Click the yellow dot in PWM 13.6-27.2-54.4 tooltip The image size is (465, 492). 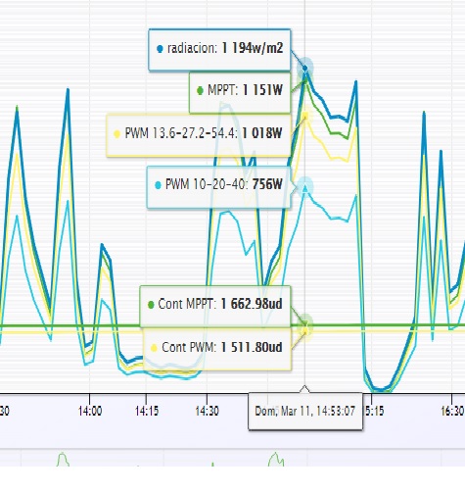(116, 134)
